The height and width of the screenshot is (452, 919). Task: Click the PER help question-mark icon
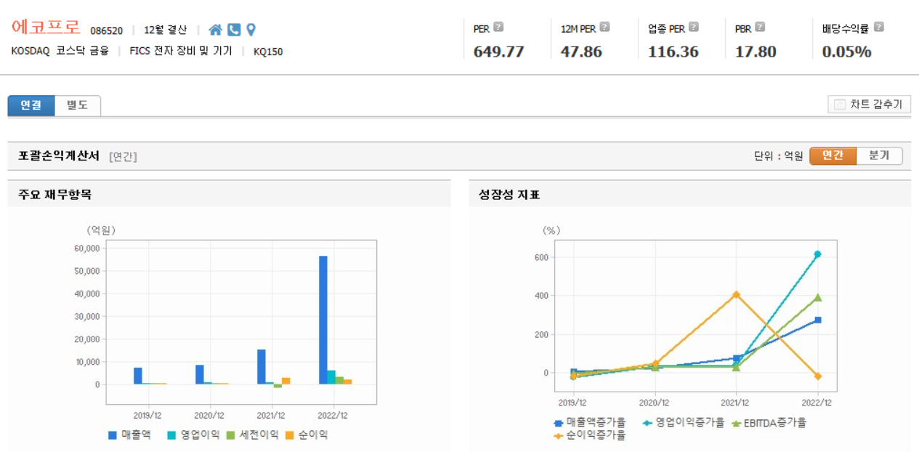(x=497, y=26)
